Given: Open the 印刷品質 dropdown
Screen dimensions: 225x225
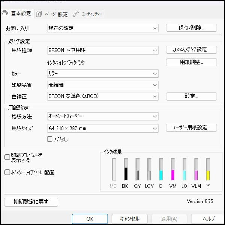Looking at the screenshot, I should [x=103, y=85].
